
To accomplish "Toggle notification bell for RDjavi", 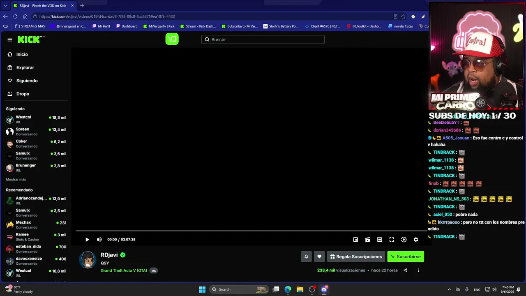I will click(x=306, y=257).
